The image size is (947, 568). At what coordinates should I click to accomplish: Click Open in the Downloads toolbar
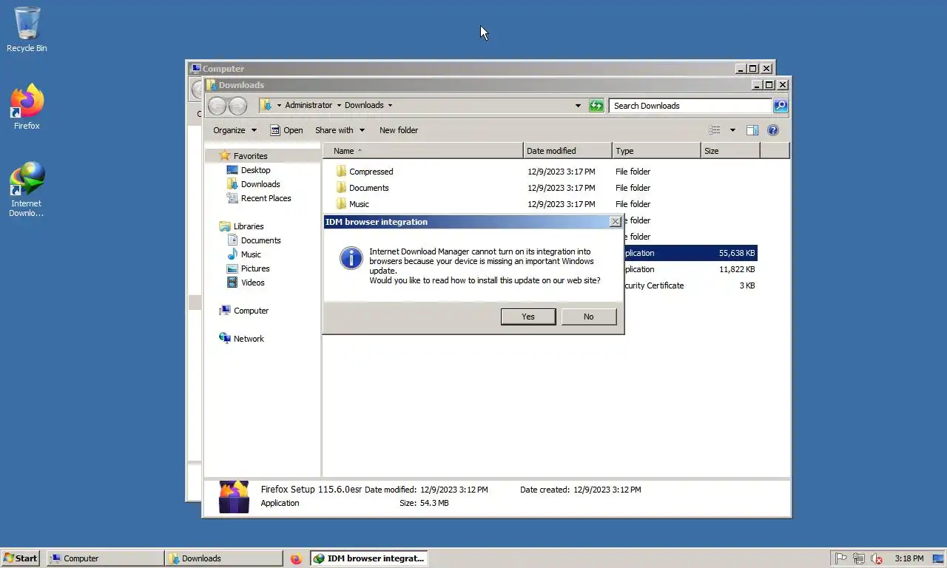(286, 130)
